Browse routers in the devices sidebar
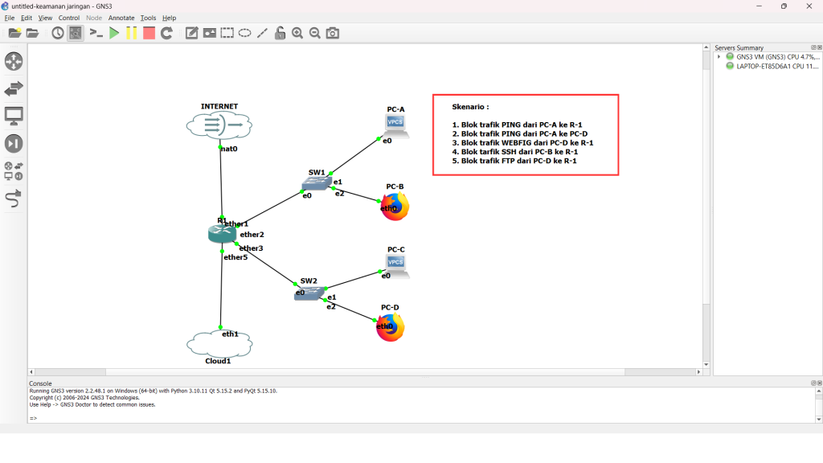823x463 pixels. (14, 61)
